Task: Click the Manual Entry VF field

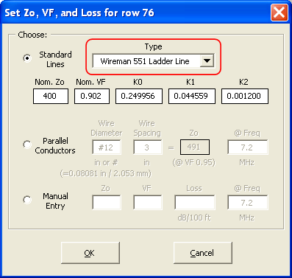Action: click(148, 202)
